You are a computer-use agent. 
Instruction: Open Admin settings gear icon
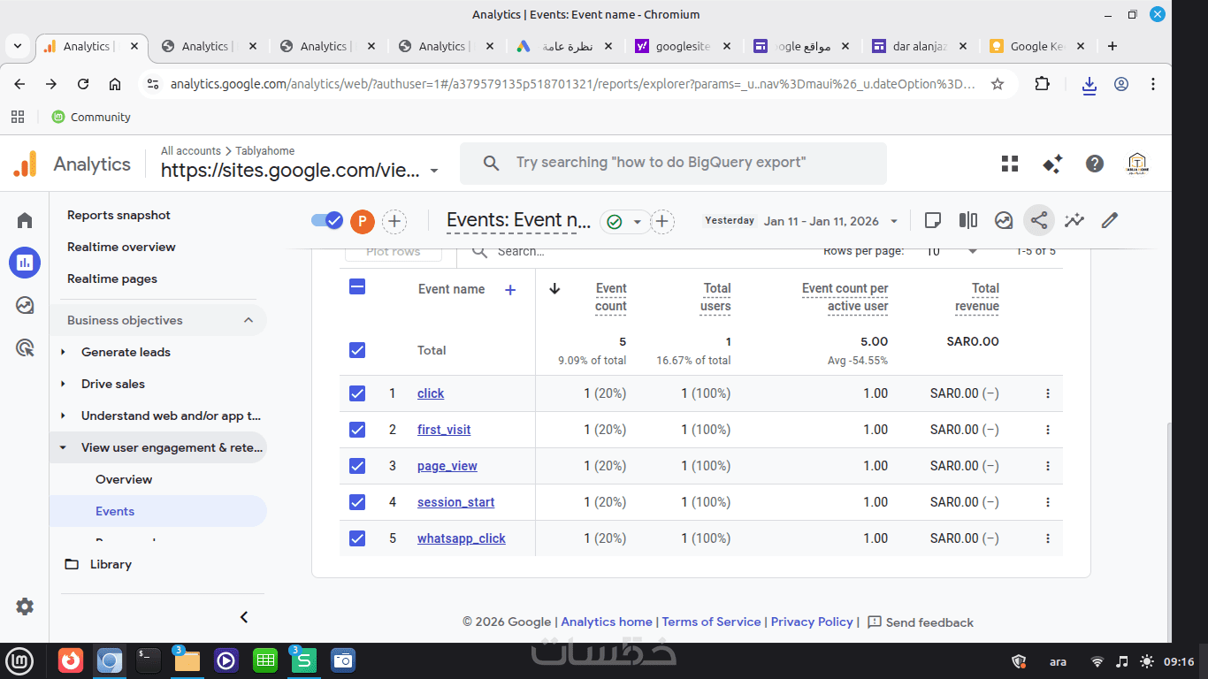coord(25,607)
